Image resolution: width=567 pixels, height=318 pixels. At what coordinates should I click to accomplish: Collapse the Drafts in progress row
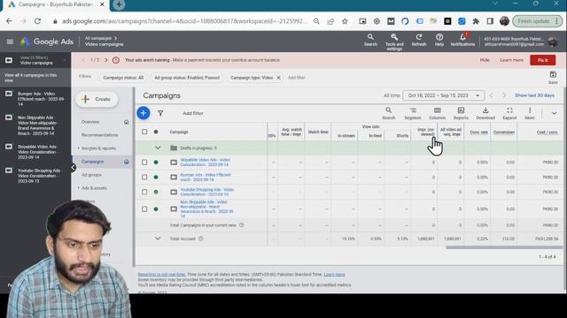[158, 148]
